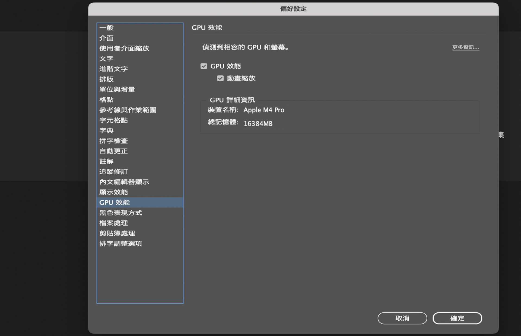Open the 使用者介面縮放 settings

pyautogui.click(x=124, y=48)
